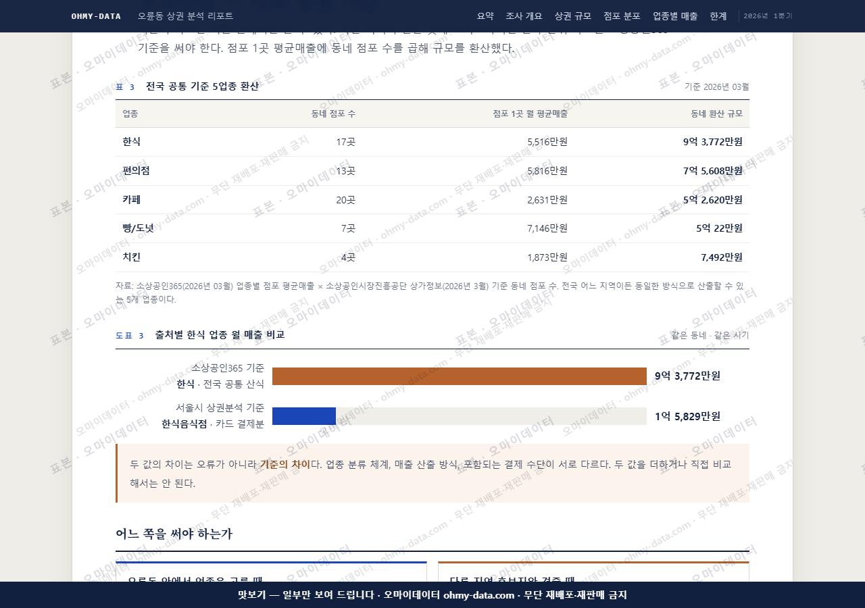The image size is (865, 608).
Task: Click the blue 서울시 상권분석 기준 bar
Action: point(304,416)
